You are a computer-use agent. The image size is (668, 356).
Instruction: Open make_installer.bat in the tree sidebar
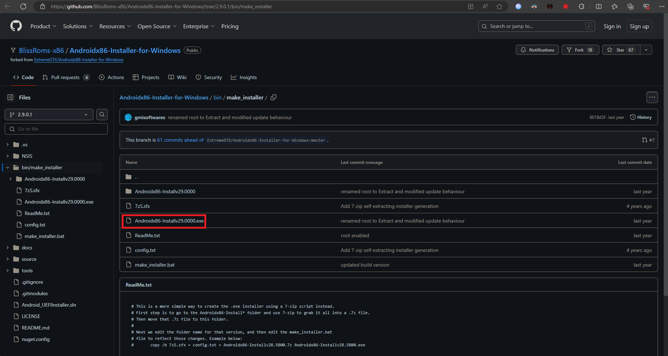pos(44,236)
